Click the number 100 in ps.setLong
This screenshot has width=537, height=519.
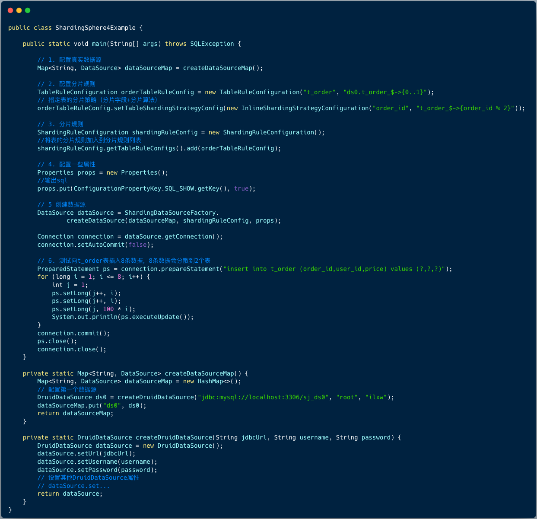pos(108,309)
